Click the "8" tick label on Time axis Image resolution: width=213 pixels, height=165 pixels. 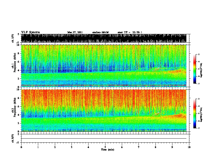pyautogui.click(x=155, y=147)
